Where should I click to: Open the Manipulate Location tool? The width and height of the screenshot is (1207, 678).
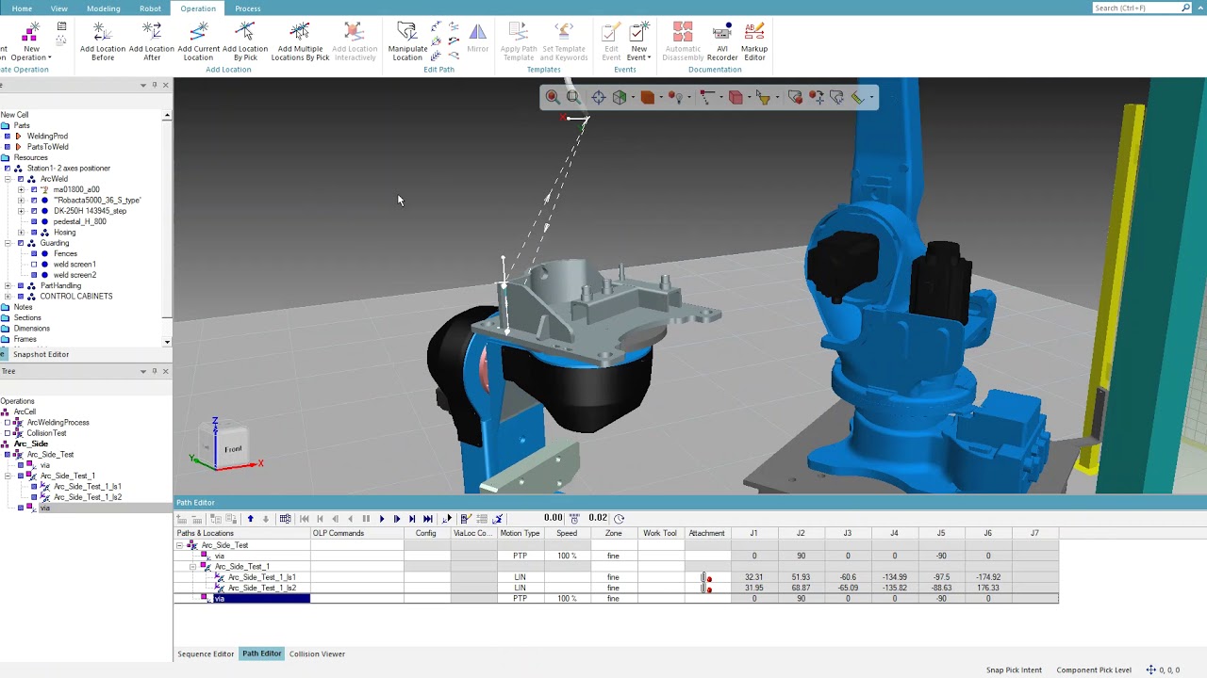coord(407,41)
